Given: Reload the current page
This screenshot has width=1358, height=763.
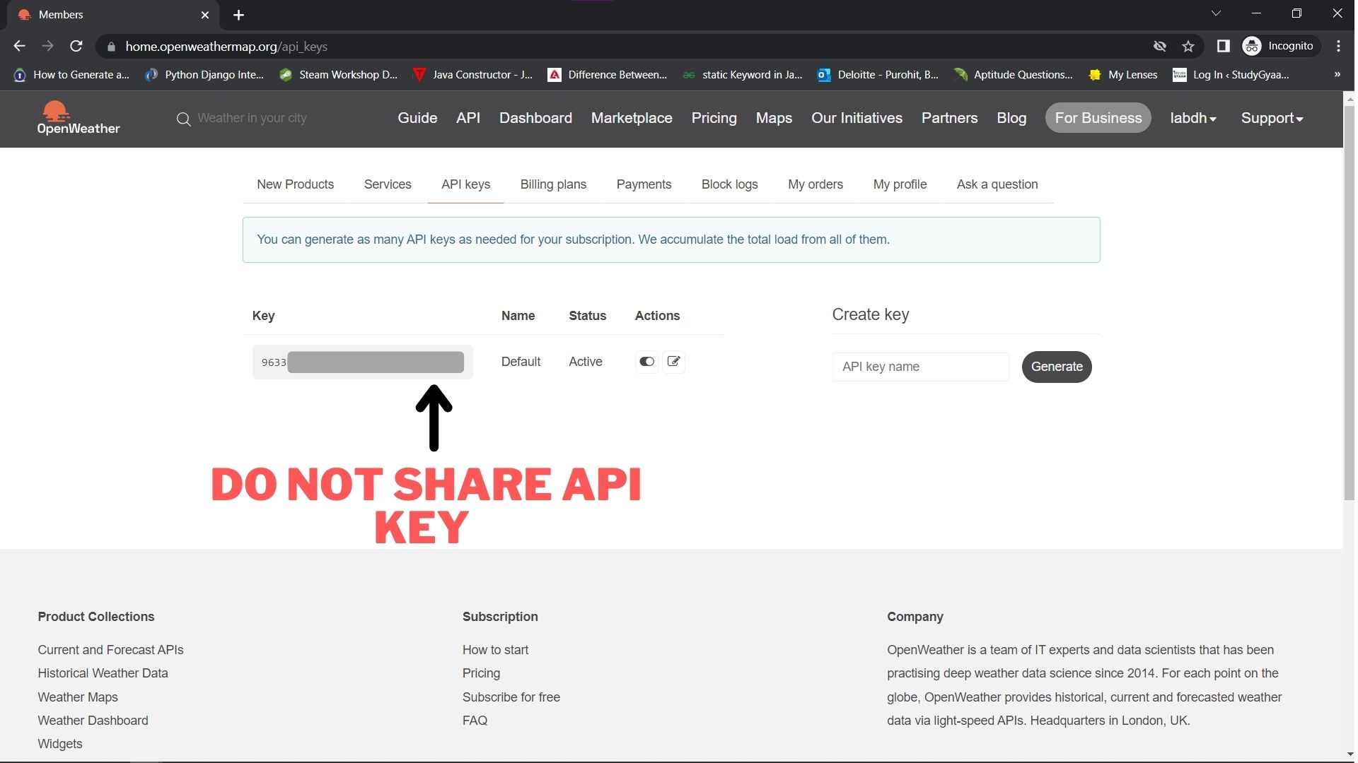Looking at the screenshot, I should (x=76, y=46).
